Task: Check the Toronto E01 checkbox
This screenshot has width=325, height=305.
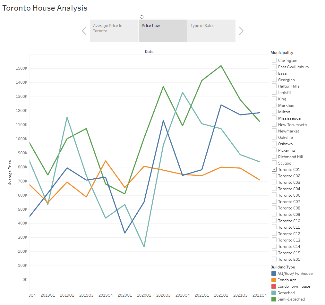Action: point(274,259)
